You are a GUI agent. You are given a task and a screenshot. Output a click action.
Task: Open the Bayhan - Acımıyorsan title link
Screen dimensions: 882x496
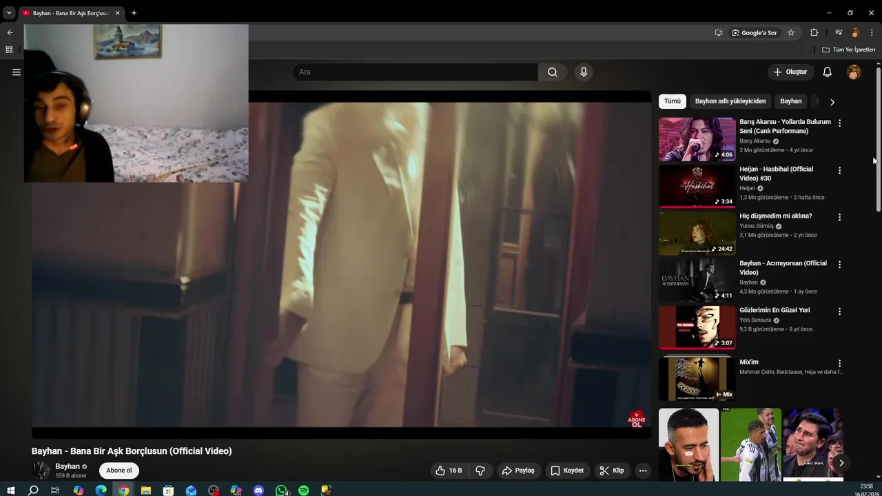(x=783, y=268)
